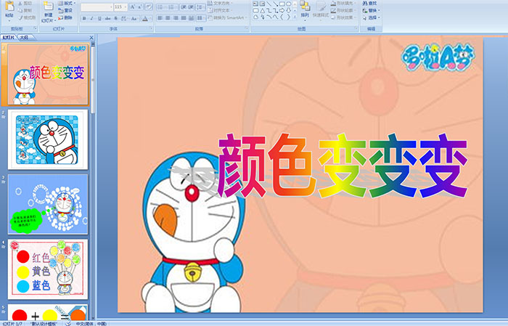Click Convert to SmartArt button
This screenshot has height=326, width=508.
point(226,17)
